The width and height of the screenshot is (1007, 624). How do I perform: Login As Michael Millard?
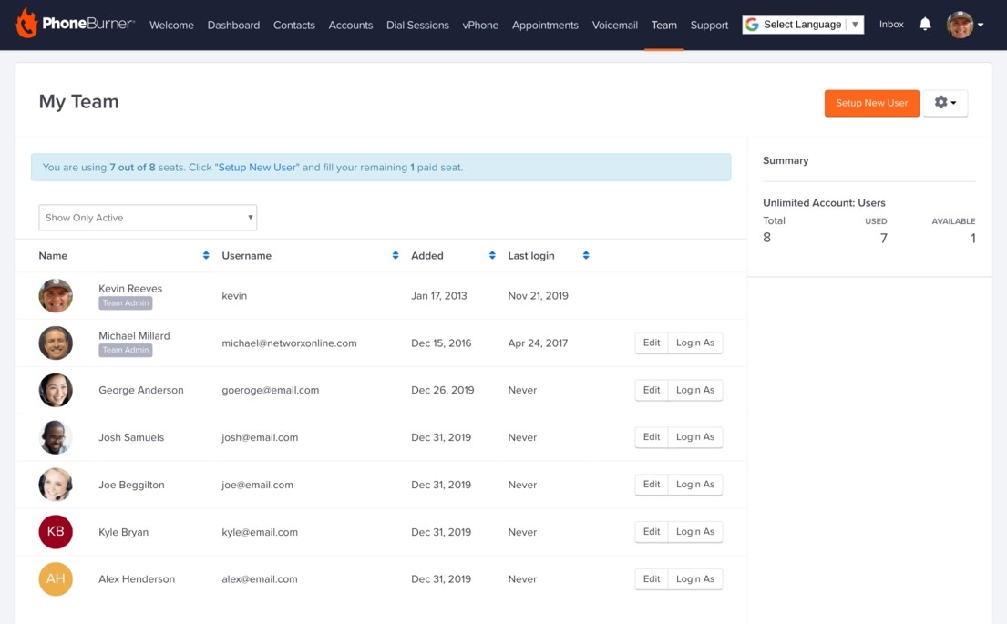695,343
